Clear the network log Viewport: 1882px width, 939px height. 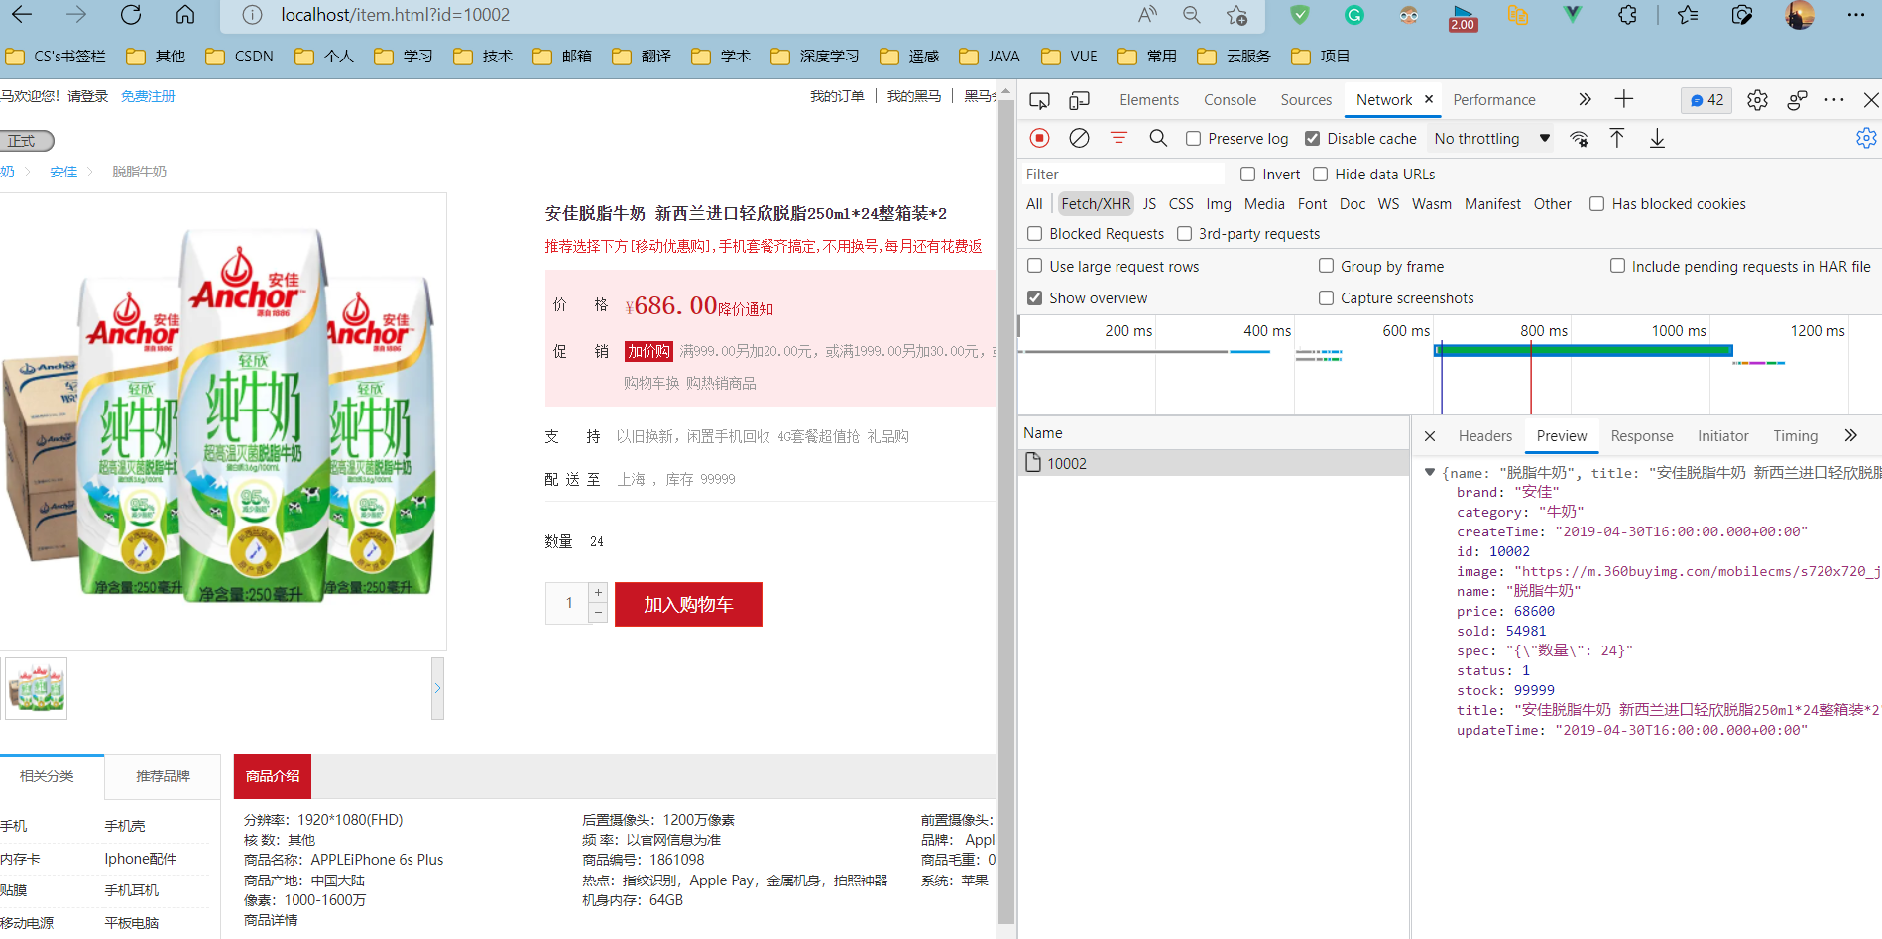tap(1079, 138)
